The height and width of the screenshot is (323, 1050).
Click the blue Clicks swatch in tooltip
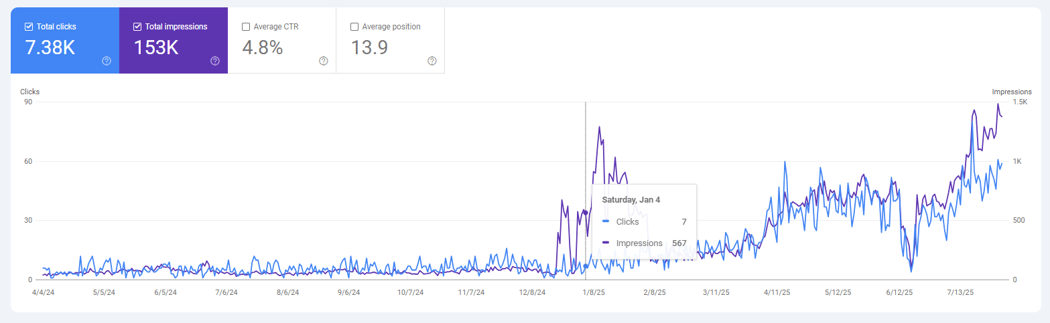606,221
